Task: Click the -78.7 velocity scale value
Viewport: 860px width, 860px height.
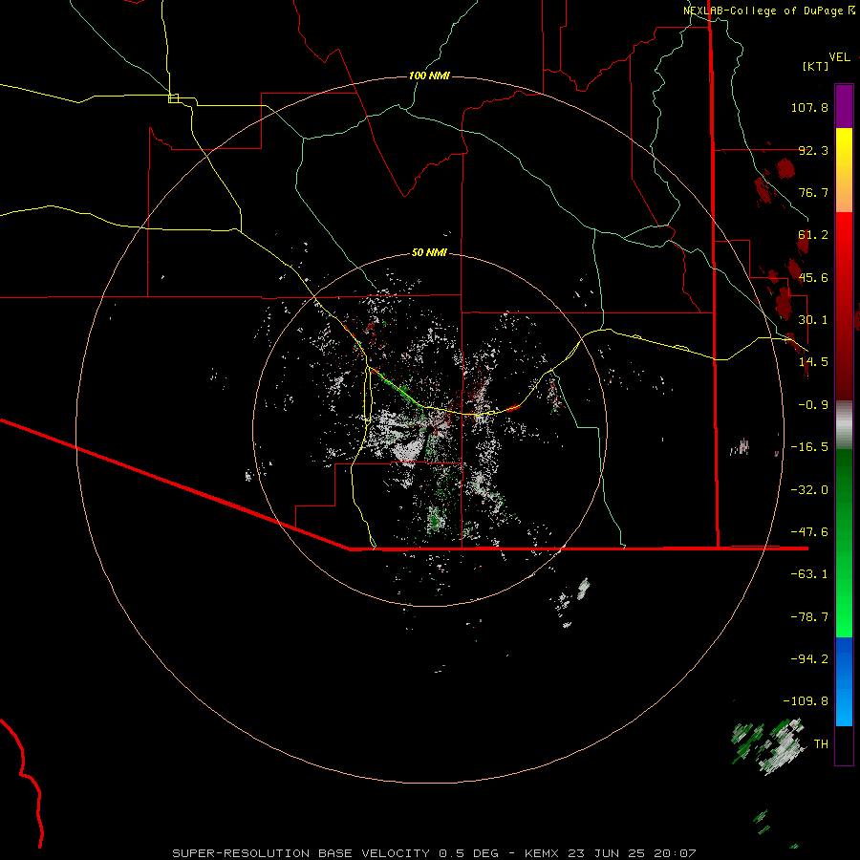Action: click(809, 617)
